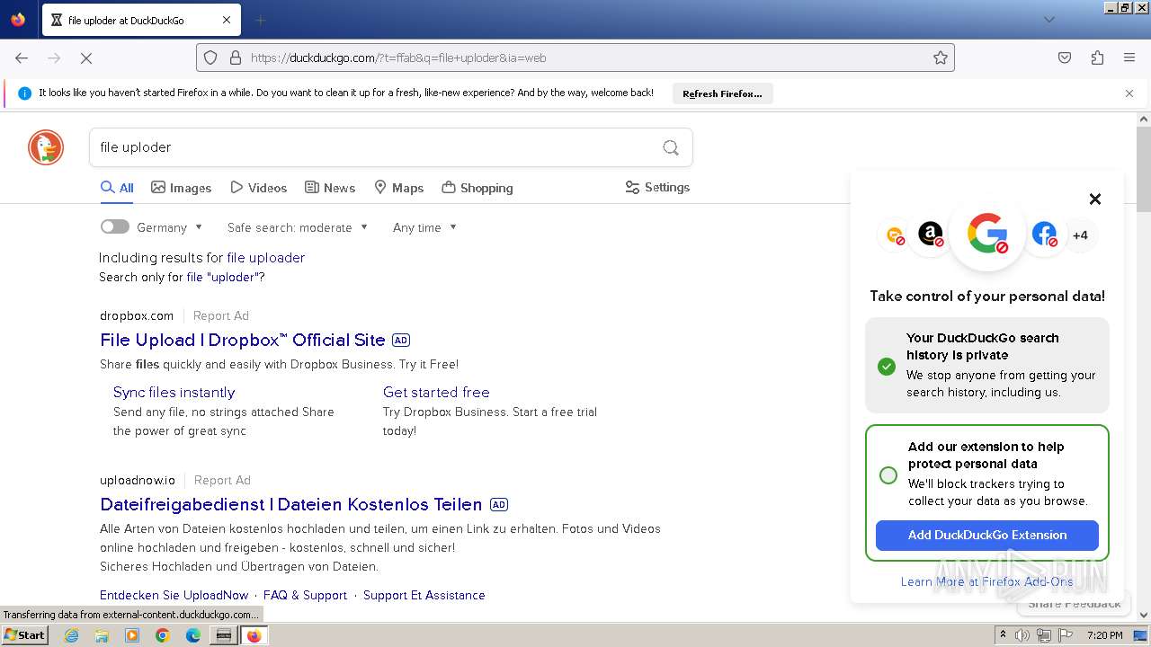
Task: Open 'File Upload | Dropbox Official Site' result
Action: click(243, 340)
